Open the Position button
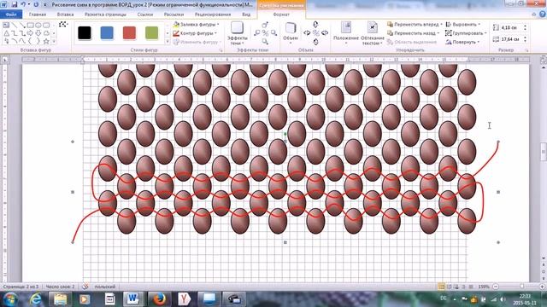 pos(346,33)
